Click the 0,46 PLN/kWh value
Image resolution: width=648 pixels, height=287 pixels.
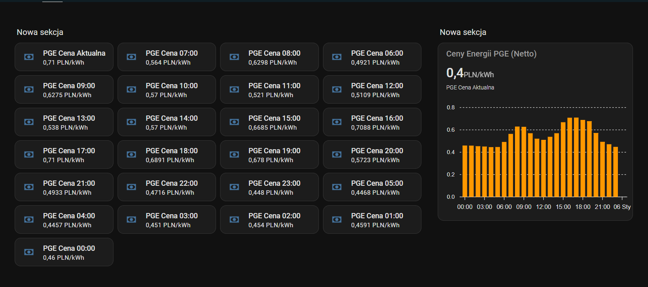[63, 258]
